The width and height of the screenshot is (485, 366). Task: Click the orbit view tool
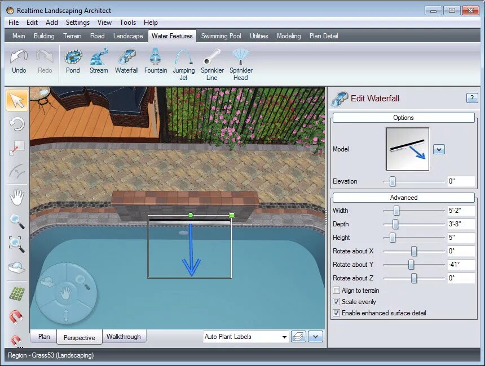click(17, 267)
